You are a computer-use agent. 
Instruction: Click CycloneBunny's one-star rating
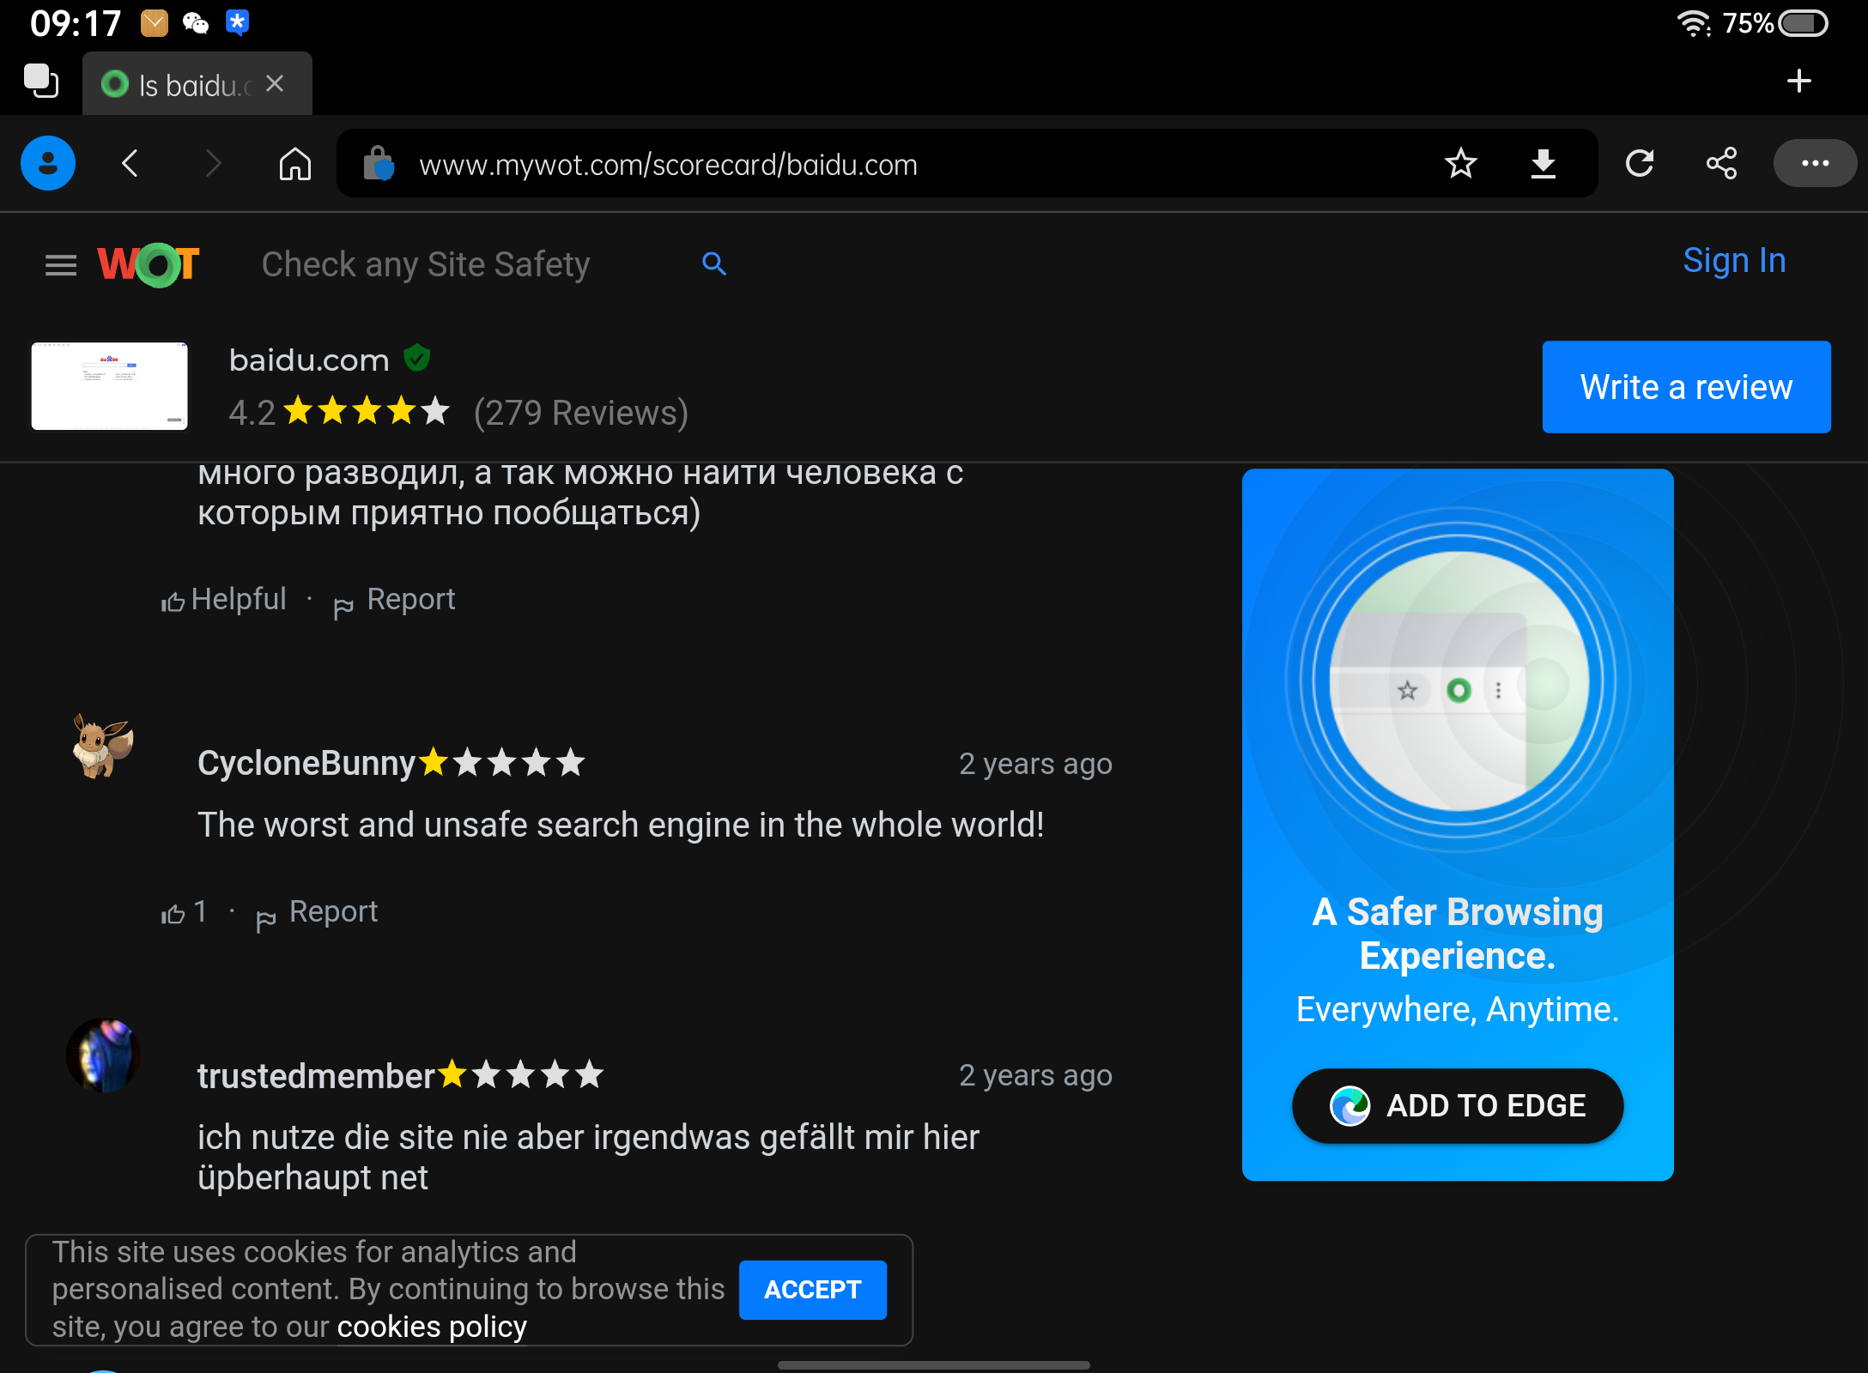click(502, 762)
